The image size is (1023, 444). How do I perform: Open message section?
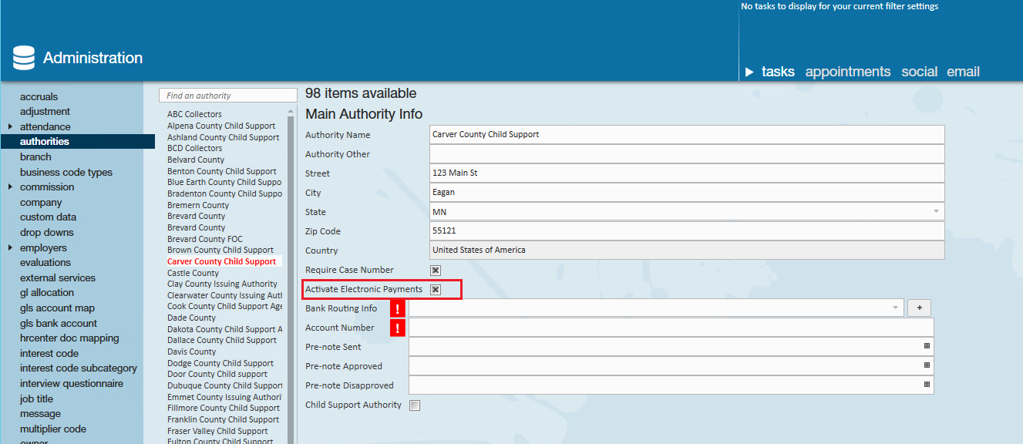coord(40,413)
